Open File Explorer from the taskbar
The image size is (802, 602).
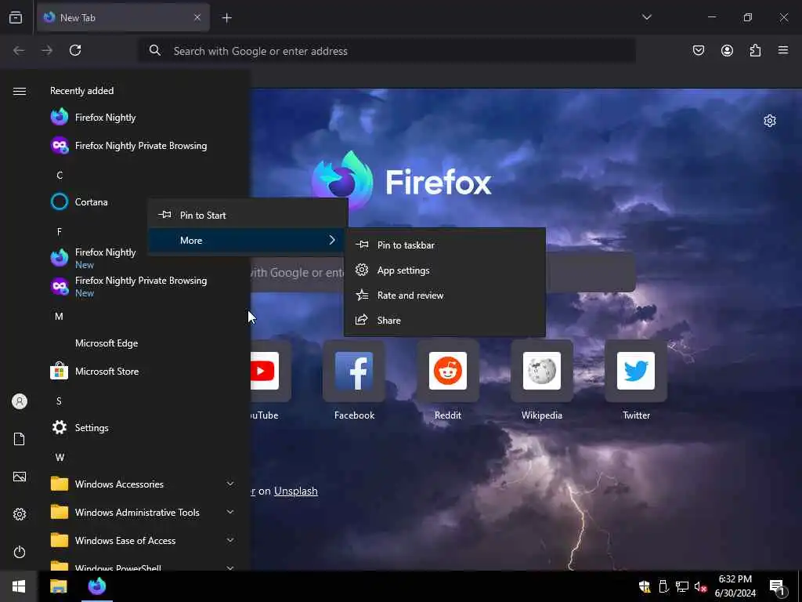click(x=58, y=586)
